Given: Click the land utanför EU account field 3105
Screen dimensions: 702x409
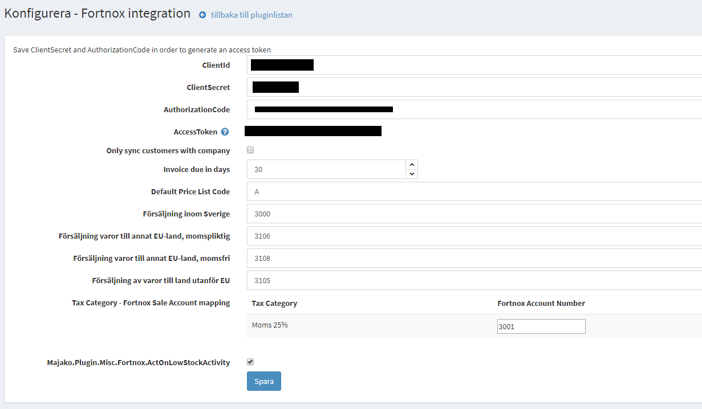Looking at the screenshot, I should [474, 280].
